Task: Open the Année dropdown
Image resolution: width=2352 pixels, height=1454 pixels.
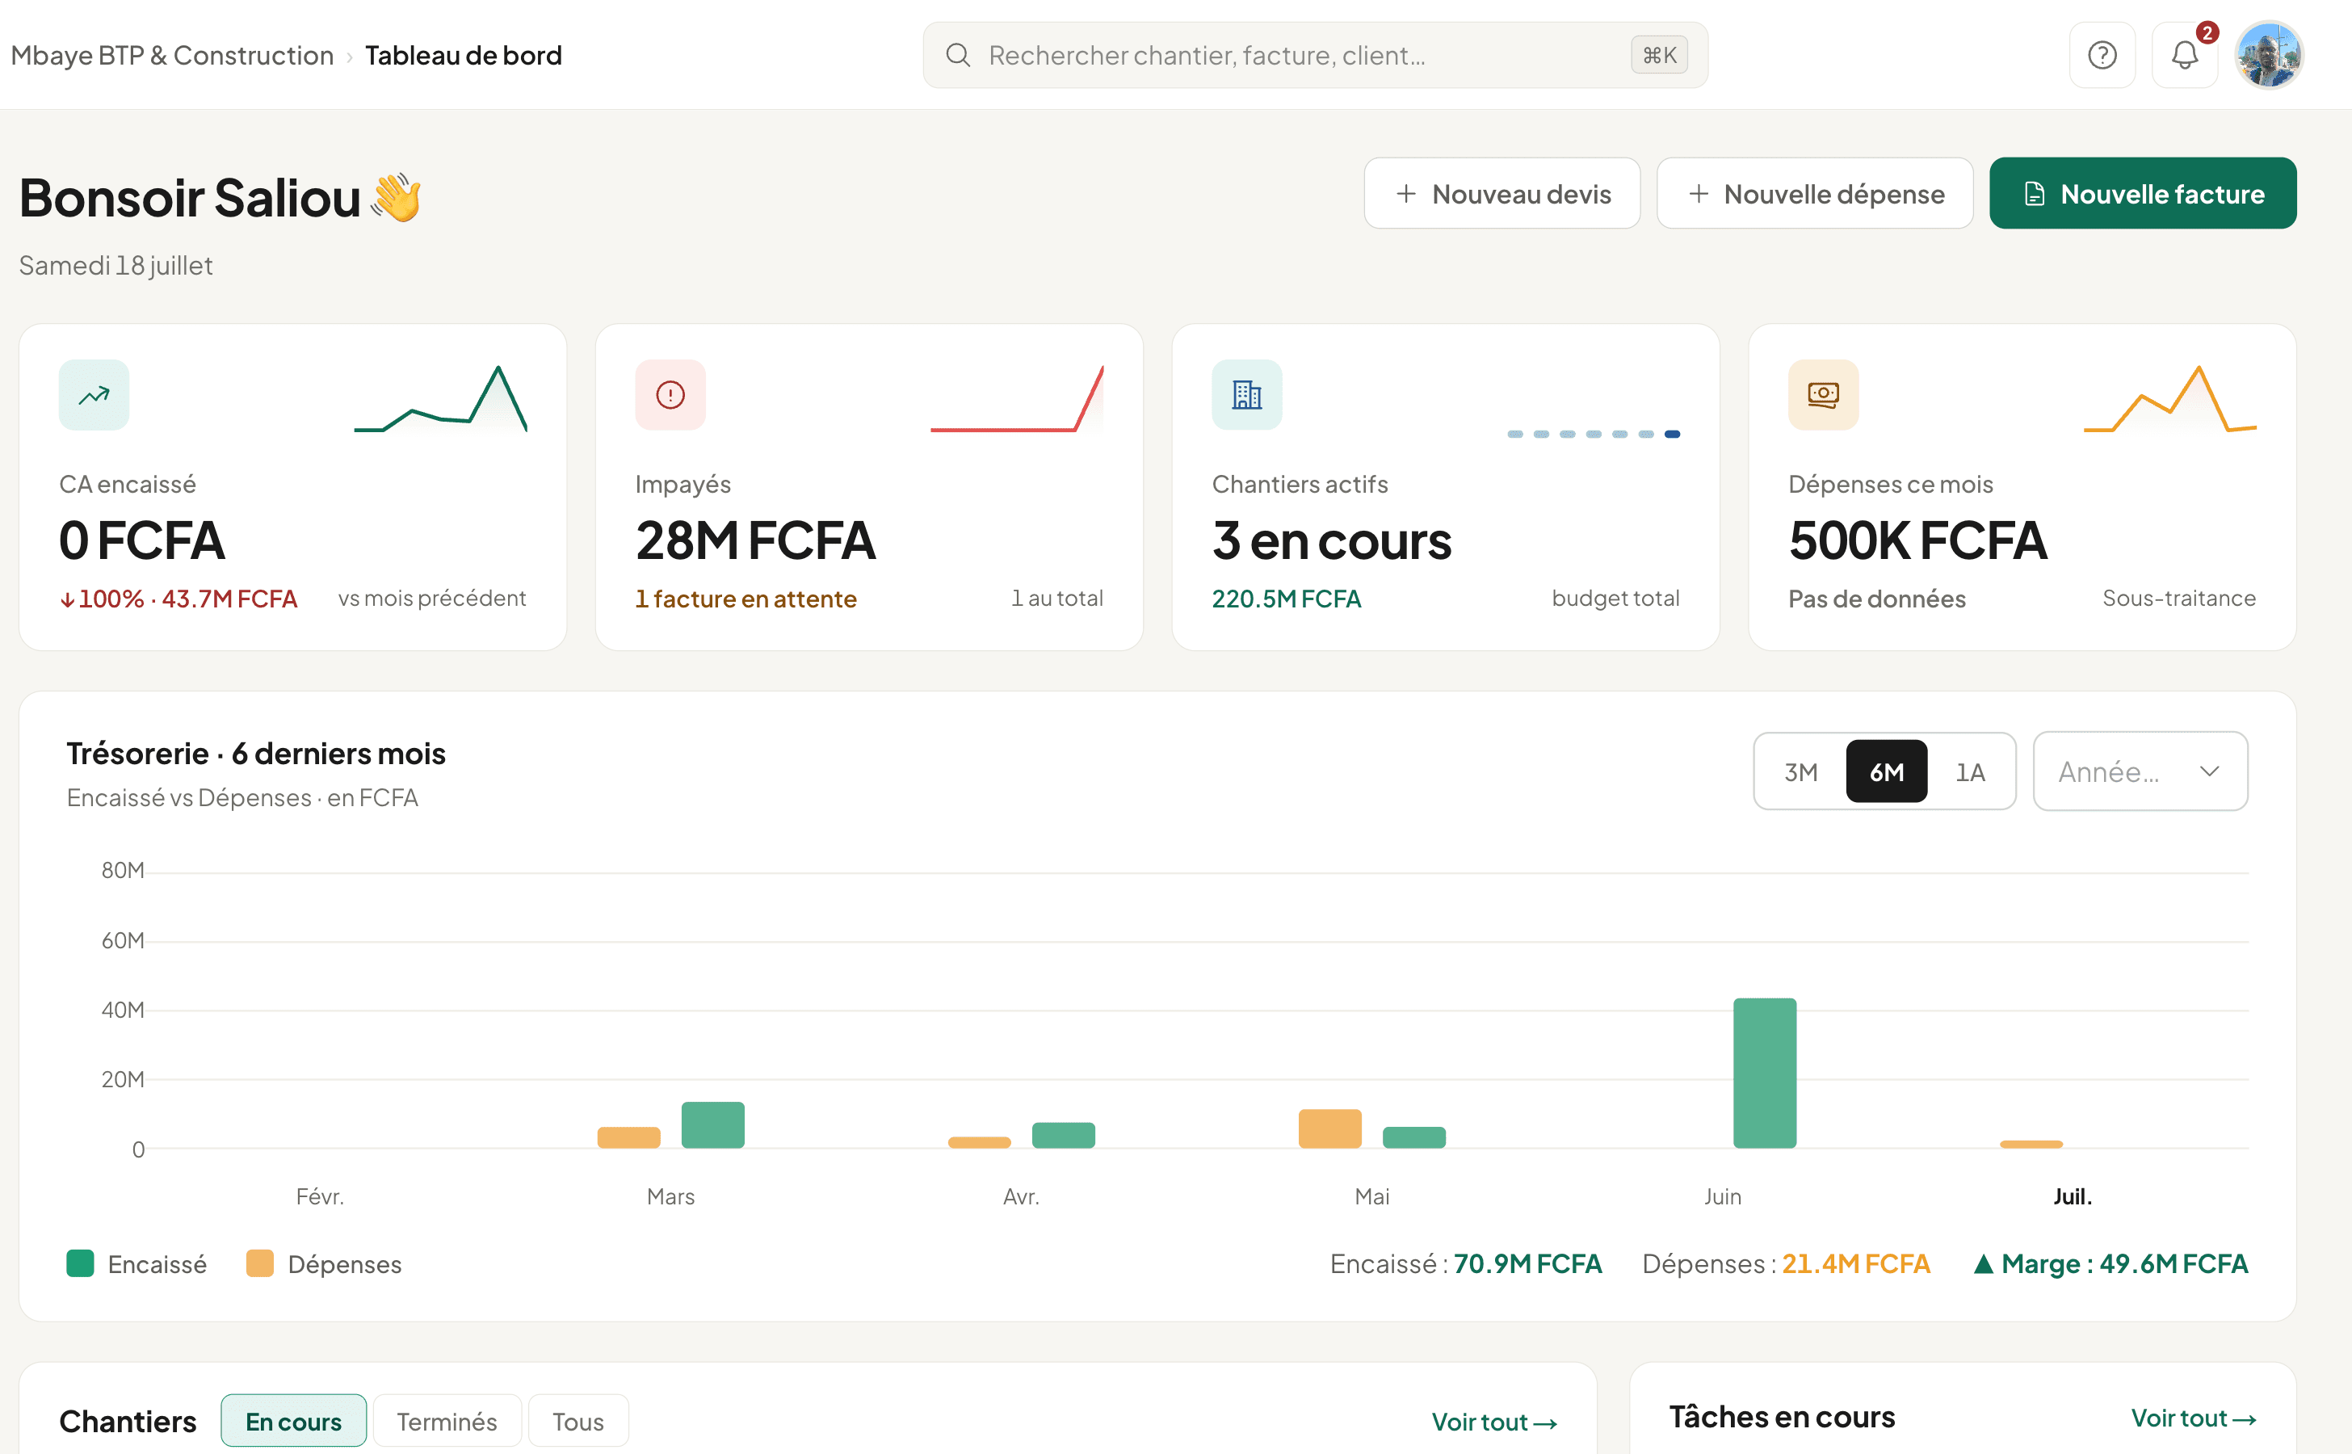Action: pos(2140,771)
